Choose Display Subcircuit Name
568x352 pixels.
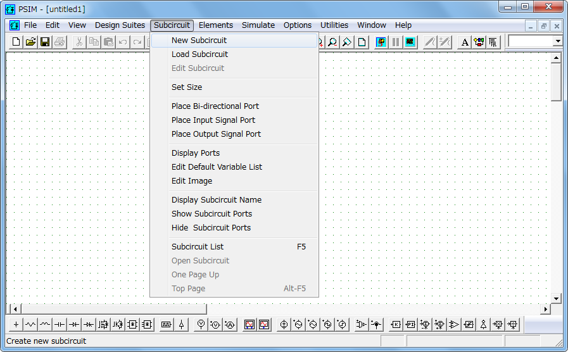tap(234, 200)
